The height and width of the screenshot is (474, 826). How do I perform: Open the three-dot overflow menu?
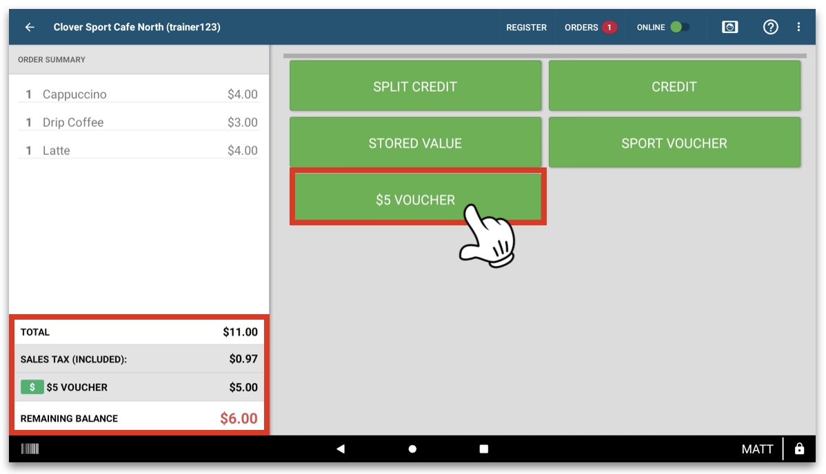click(798, 27)
